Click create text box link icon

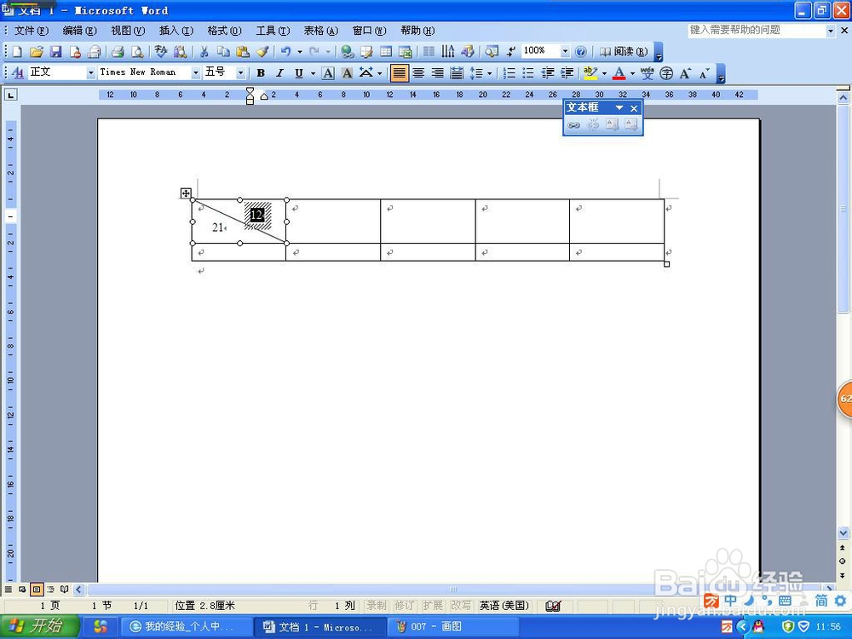[x=573, y=125]
